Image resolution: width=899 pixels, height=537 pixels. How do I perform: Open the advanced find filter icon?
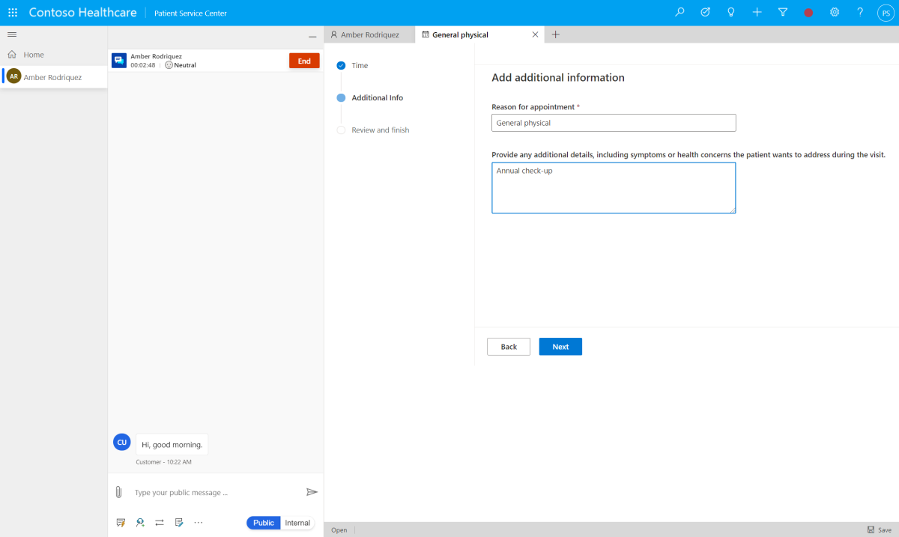point(782,13)
